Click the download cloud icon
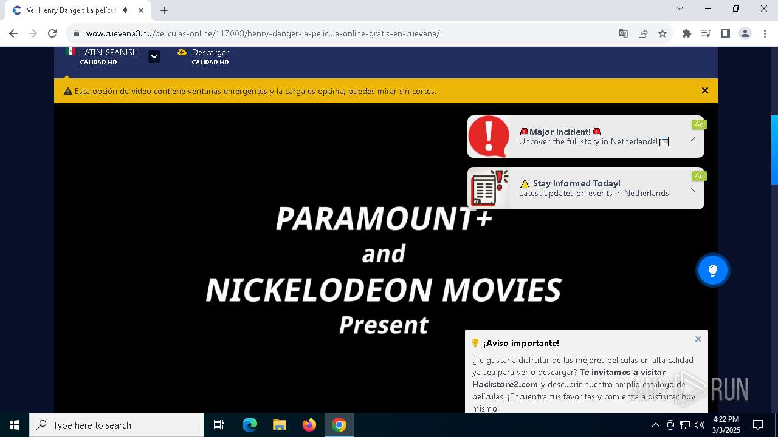This screenshot has width=778, height=437. click(x=182, y=52)
